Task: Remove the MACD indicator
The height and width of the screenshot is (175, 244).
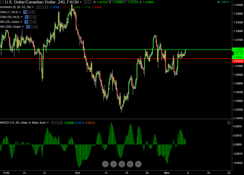Action: 61,123
